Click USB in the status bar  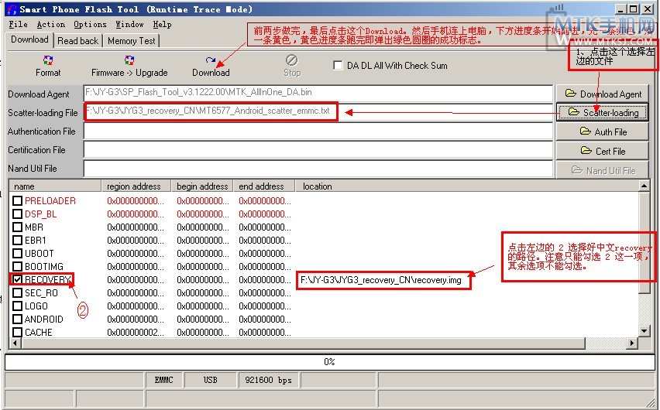tap(211, 380)
